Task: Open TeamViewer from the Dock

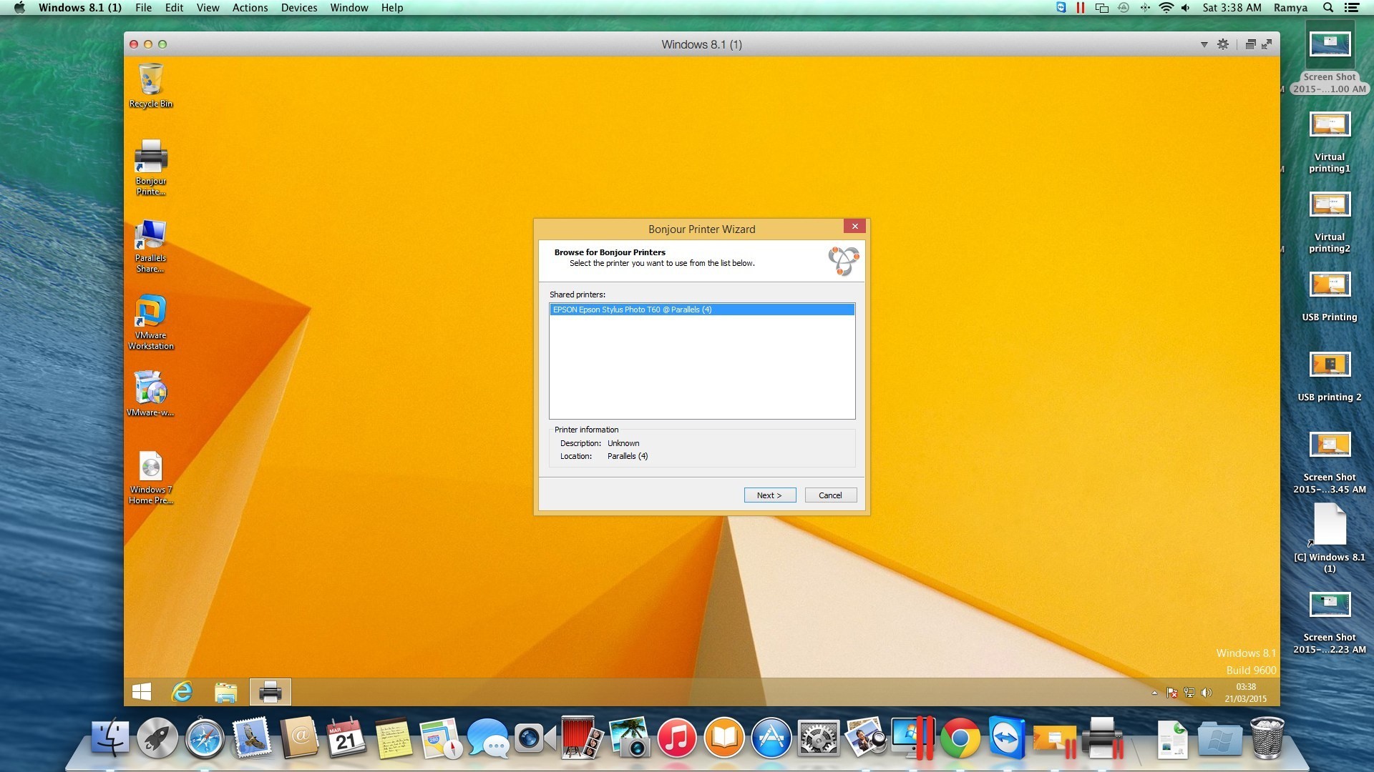Action: click(x=1007, y=738)
